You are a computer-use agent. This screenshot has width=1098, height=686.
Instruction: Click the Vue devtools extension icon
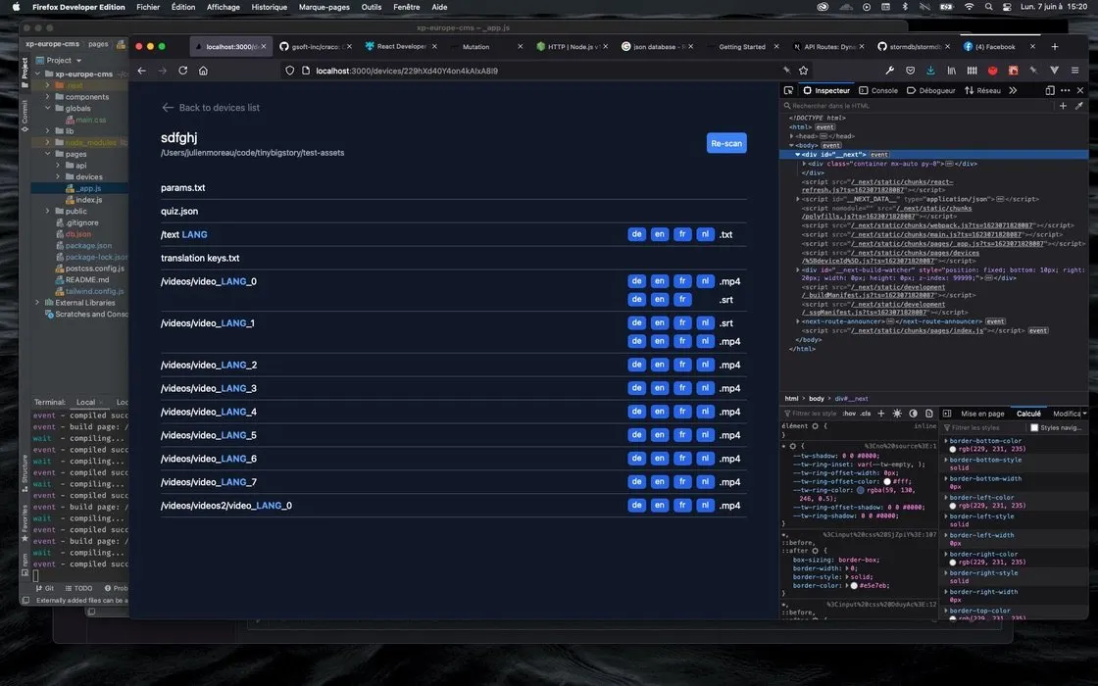(1054, 71)
